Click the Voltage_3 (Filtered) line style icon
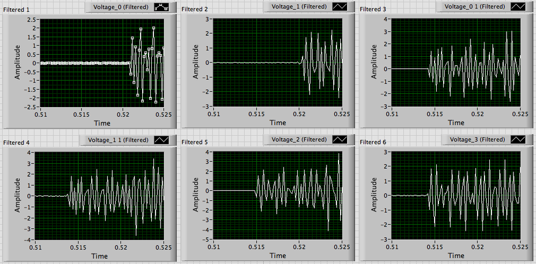Image resolution: width=536 pixels, height=264 pixels. [518, 139]
